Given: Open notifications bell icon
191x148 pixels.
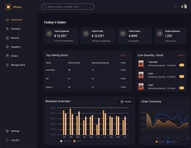Looking at the screenshot, I should tap(176, 6).
